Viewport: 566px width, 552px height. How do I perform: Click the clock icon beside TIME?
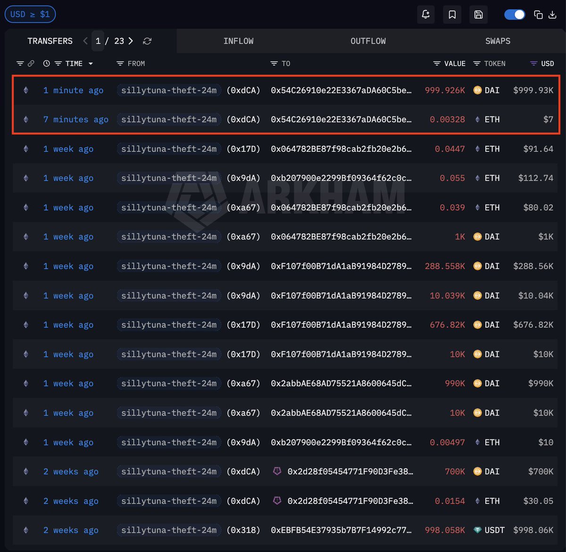(x=46, y=63)
